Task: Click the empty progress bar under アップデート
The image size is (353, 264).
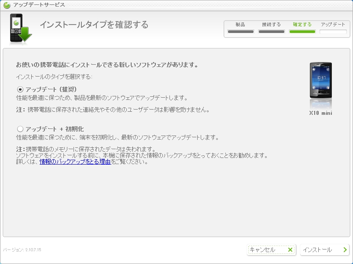Action: [x=333, y=32]
